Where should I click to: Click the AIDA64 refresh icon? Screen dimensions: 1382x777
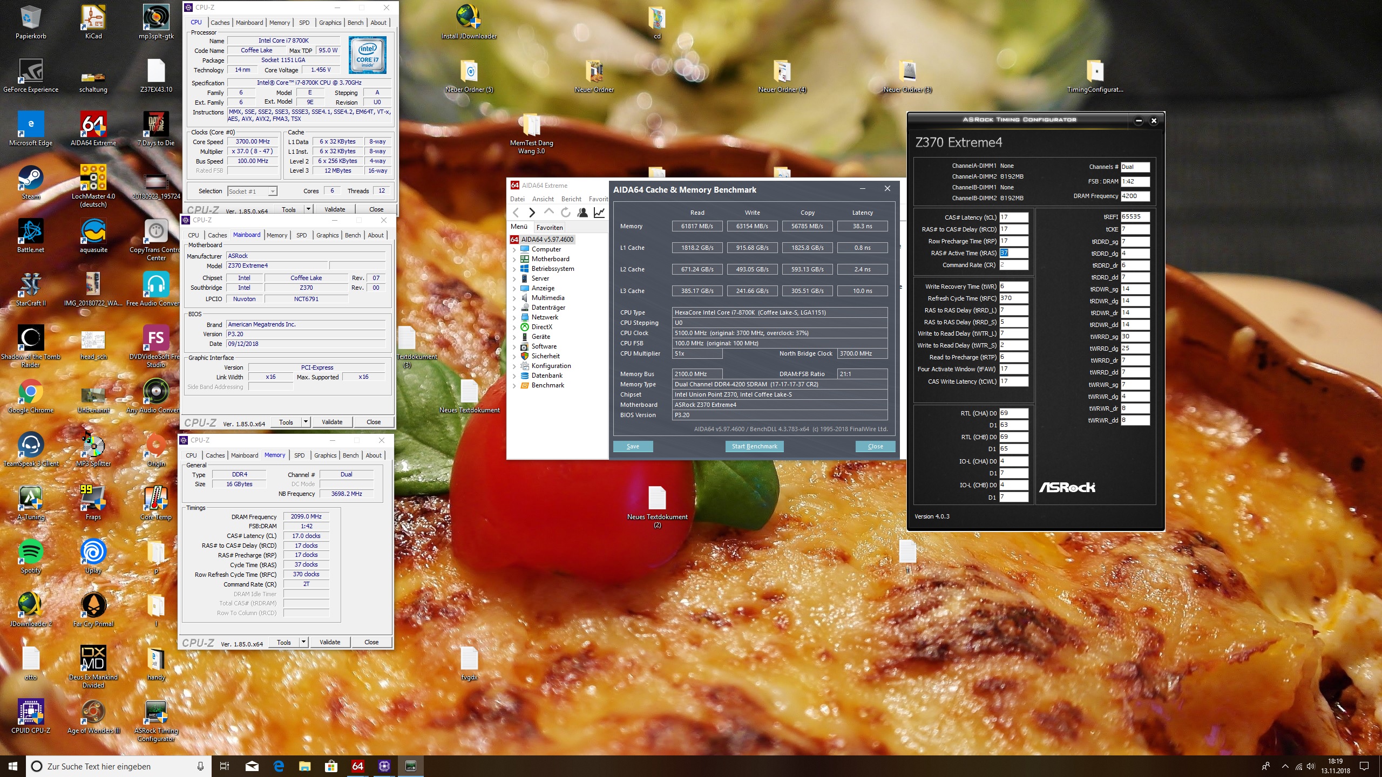tap(565, 213)
